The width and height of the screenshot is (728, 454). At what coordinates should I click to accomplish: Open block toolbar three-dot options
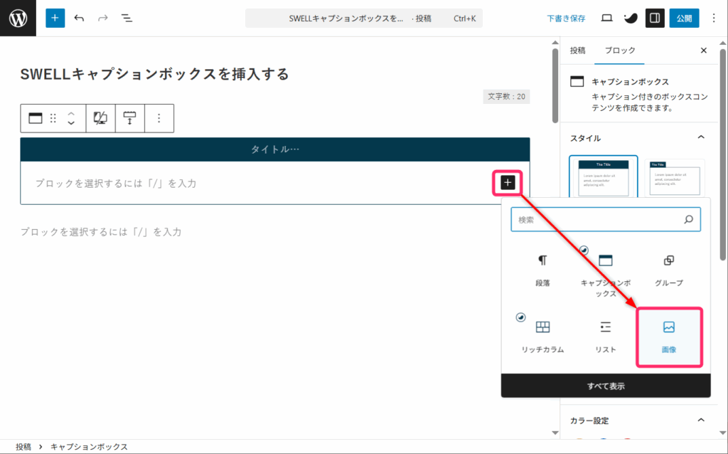pos(159,118)
